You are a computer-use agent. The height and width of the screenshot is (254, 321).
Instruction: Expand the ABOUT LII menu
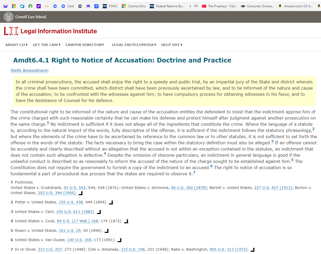point(16,45)
